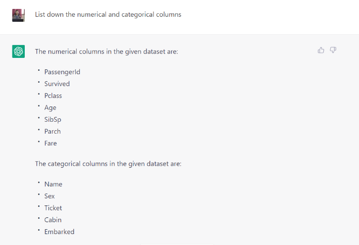Click the thumbs up icon on the response
Image resolution: width=359 pixels, height=245 pixels.
click(321, 50)
